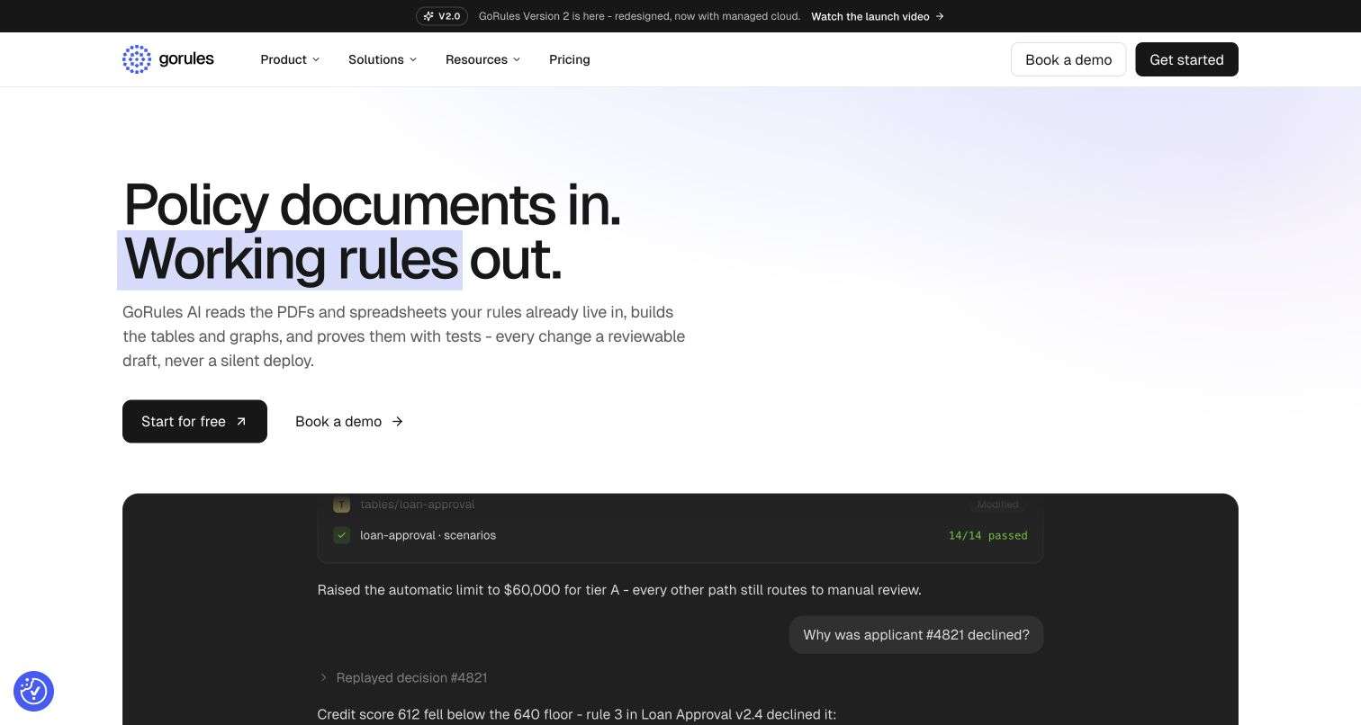Image resolution: width=1361 pixels, height=725 pixels.
Task: Click the GoRules AI reads the PDFs paragraph
Action: click(404, 336)
